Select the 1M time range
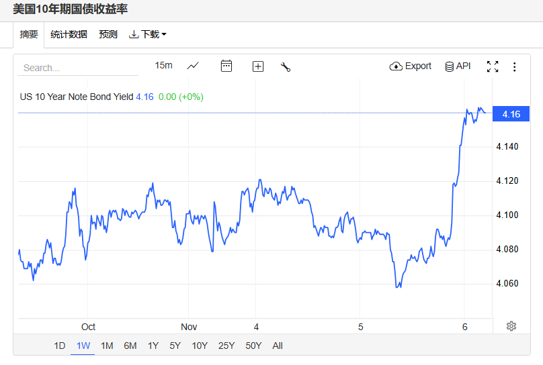 (107, 346)
